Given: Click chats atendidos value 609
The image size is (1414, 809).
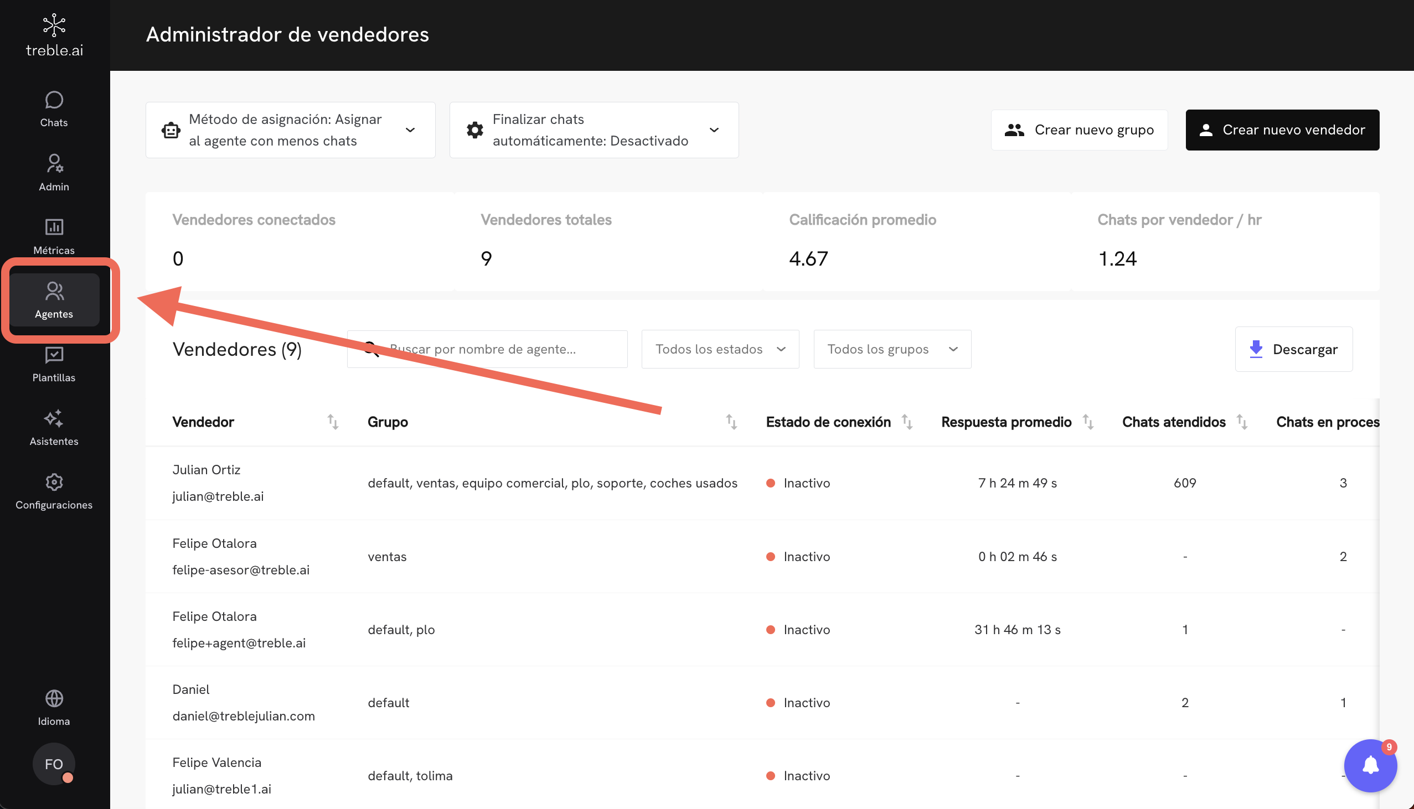Looking at the screenshot, I should coord(1185,483).
